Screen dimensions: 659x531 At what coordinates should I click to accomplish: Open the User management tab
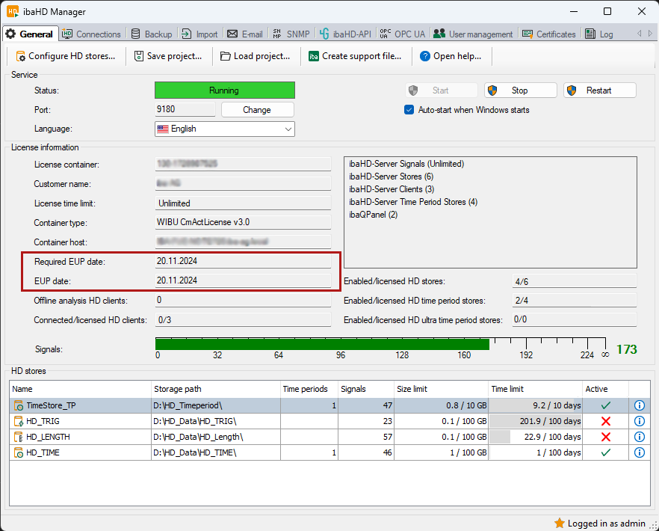473,34
